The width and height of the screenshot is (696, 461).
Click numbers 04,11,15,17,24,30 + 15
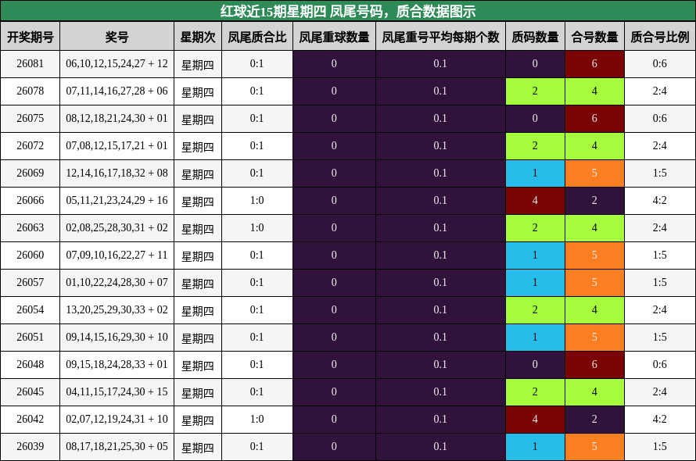(117, 392)
